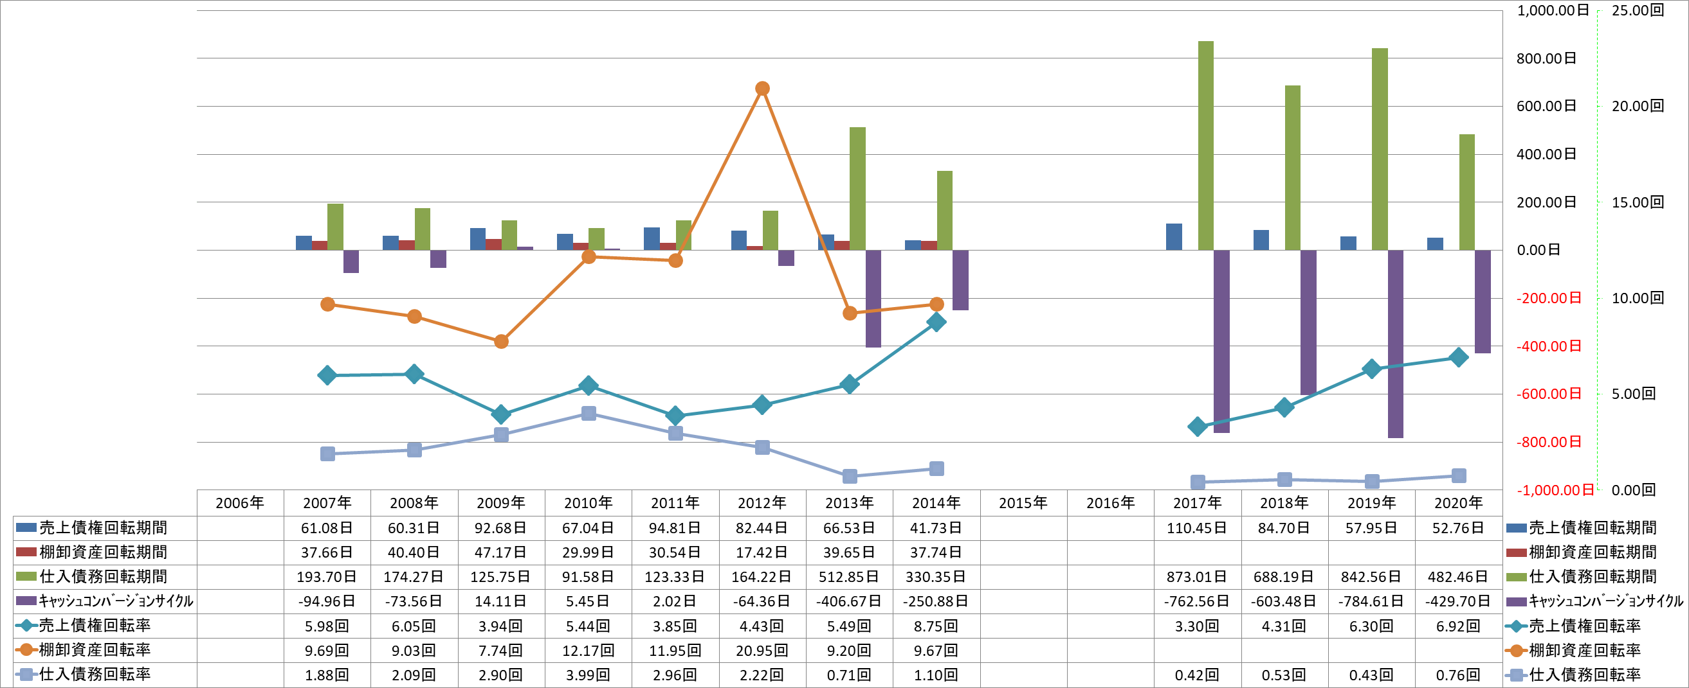The width and height of the screenshot is (1689, 688).
Task: Click the 20.95回 inventory turnover value
Action: click(x=762, y=650)
